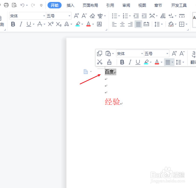The height and width of the screenshot is (188, 196).
Task: Open ribbon line spacing options
Action: click(x=157, y=24)
